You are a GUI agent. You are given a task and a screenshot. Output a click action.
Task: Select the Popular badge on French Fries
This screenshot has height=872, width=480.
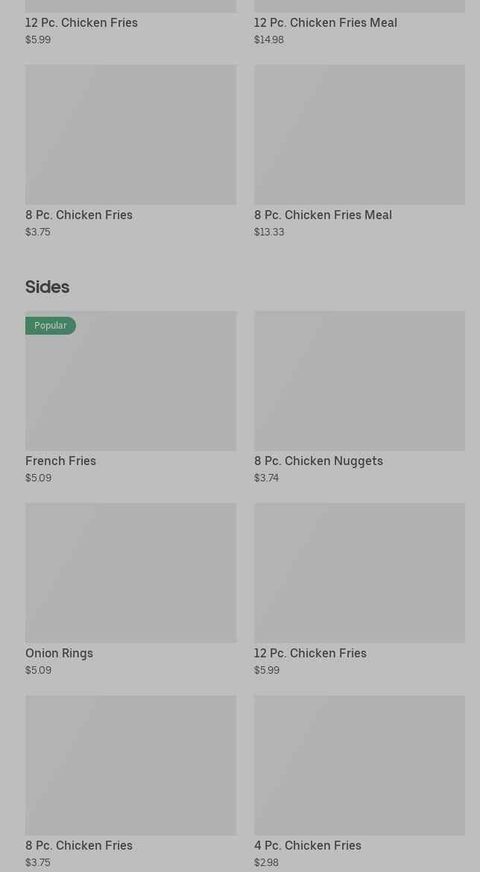coord(51,326)
